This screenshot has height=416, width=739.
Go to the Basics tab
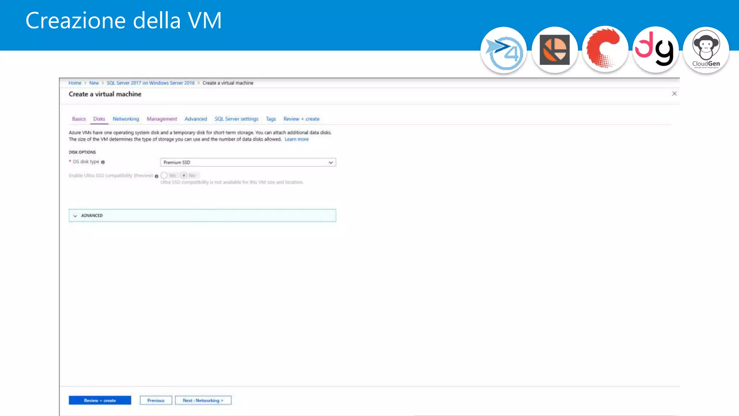click(79, 119)
